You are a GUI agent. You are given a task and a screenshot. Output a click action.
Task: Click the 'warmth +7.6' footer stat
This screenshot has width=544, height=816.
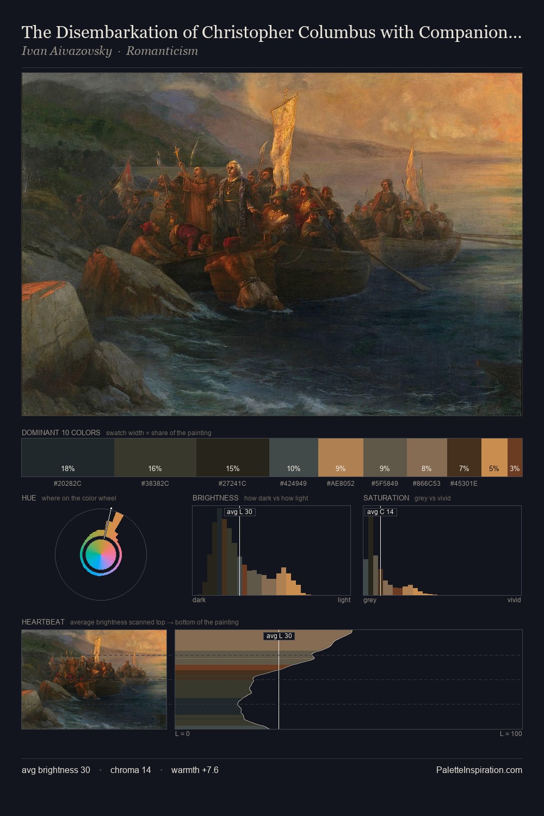click(x=195, y=770)
